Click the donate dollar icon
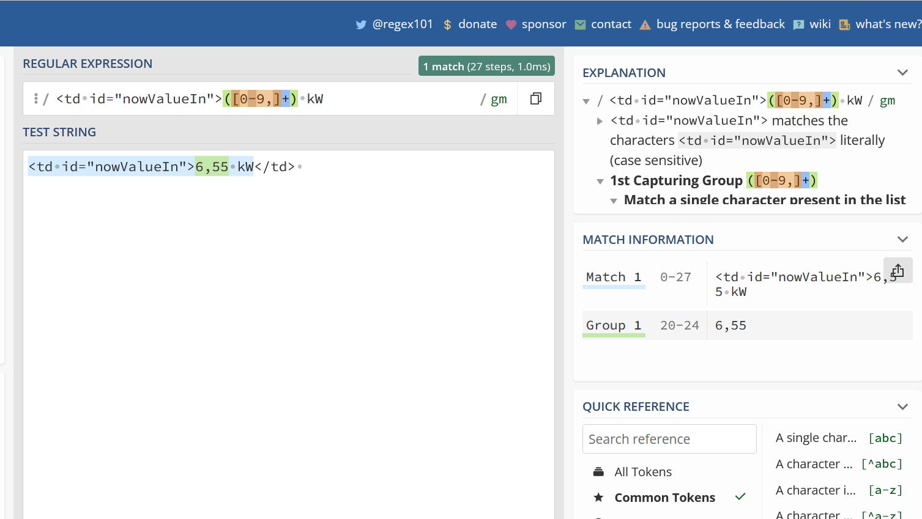The width and height of the screenshot is (922, 519). pyautogui.click(x=447, y=24)
